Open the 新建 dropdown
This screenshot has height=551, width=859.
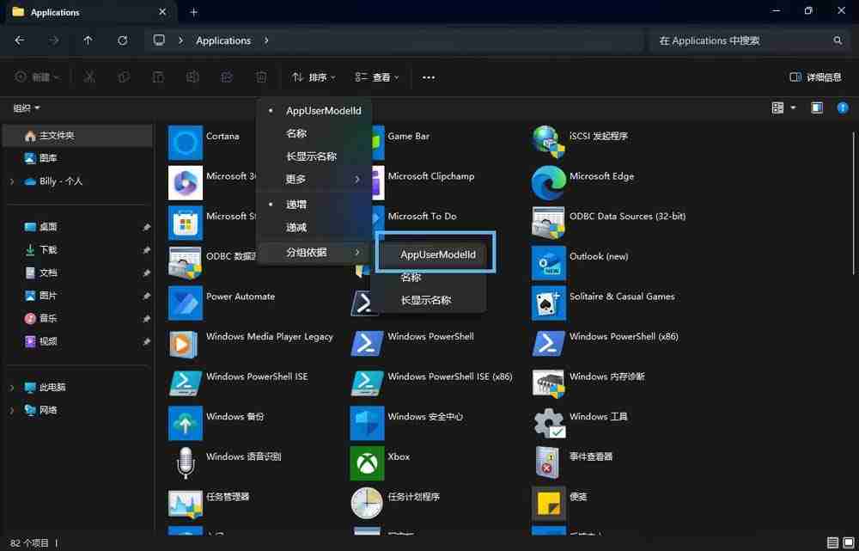(37, 77)
